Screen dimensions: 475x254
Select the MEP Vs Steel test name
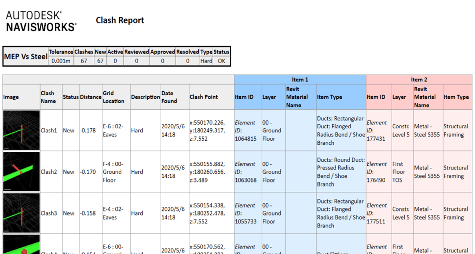point(26,57)
